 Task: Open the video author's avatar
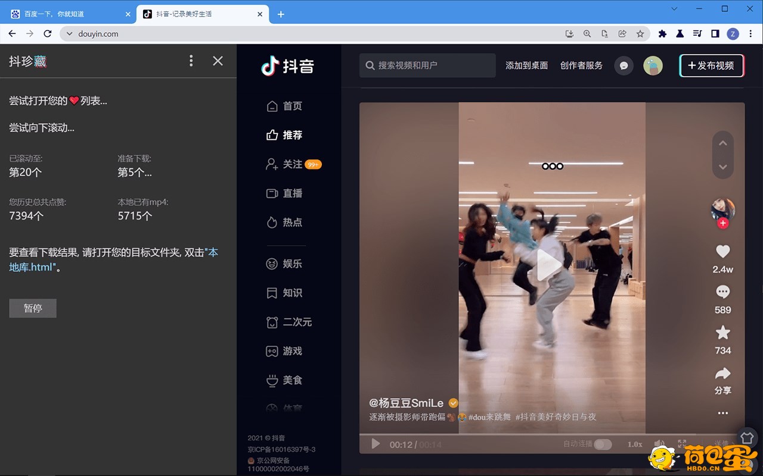pos(723,210)
